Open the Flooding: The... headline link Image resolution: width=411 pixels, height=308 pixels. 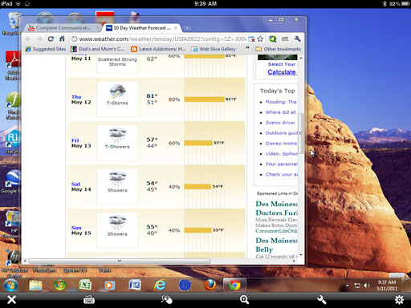[x=281, y=102]
